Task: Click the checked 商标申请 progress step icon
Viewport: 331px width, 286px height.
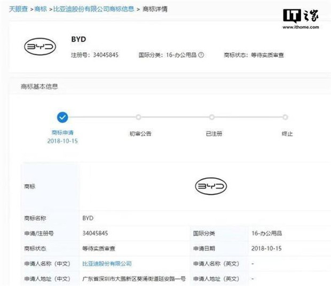Action: tap(62, 117)
